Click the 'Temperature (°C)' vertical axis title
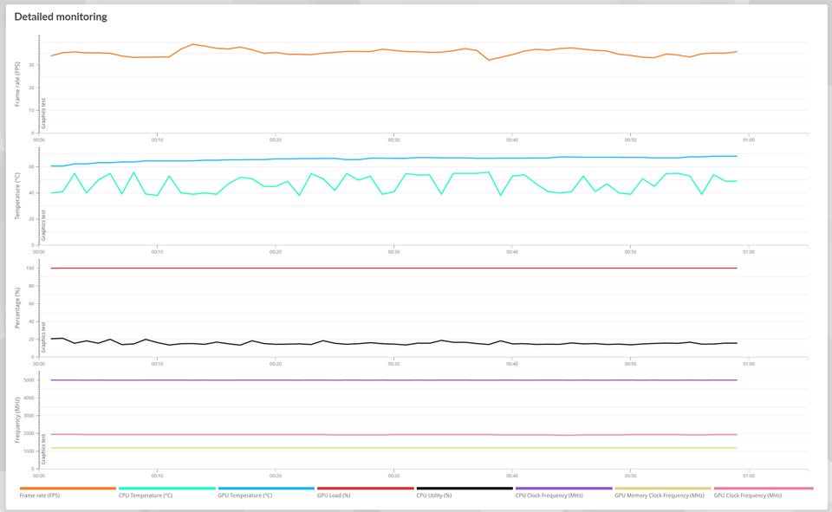 (17, 196)
